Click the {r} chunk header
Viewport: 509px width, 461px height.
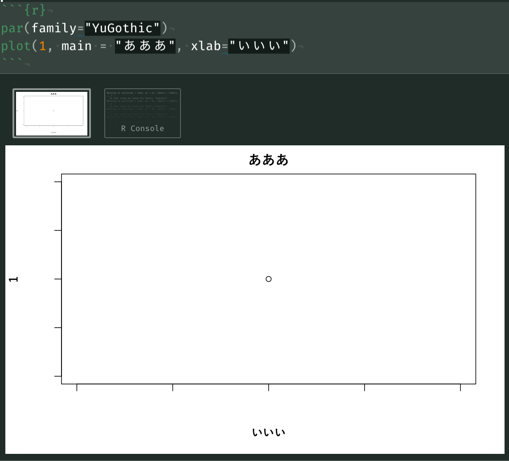click(35, 10)
